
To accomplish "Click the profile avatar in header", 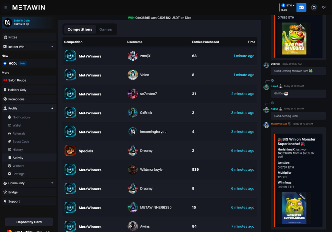I will 314,7.
